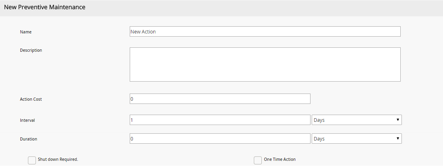Click the Action Cost field label
The width and height of the screenshot is (443, 166).
click(x=31, y=99)
